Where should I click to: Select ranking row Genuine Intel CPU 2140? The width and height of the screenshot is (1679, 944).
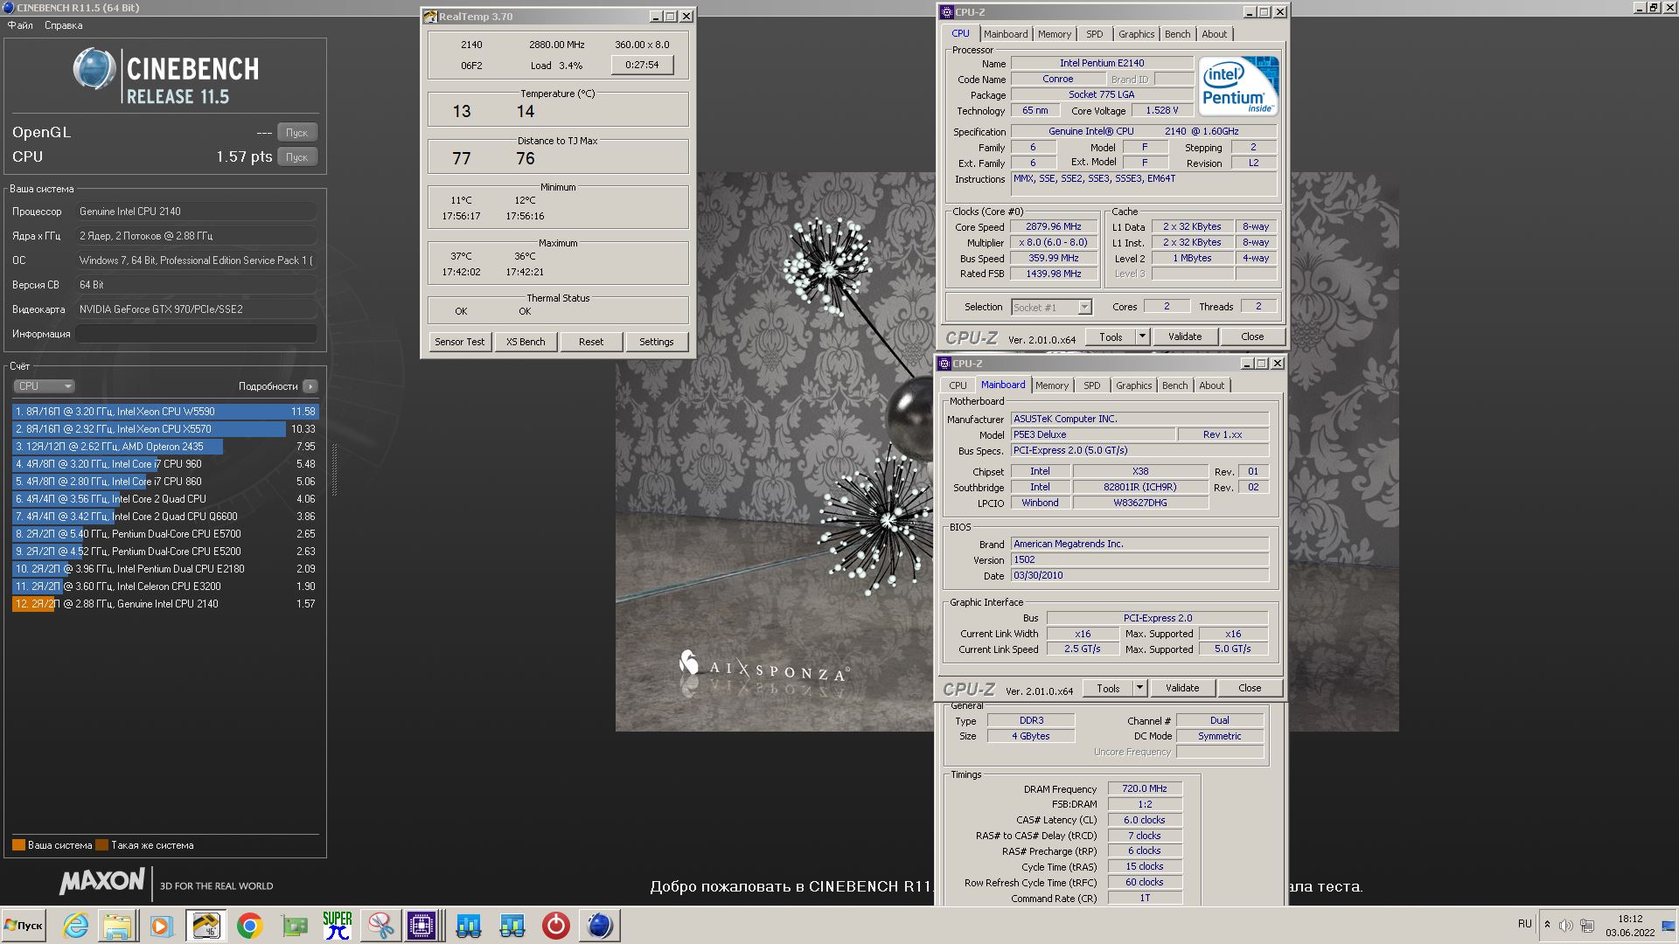[165, 604]
